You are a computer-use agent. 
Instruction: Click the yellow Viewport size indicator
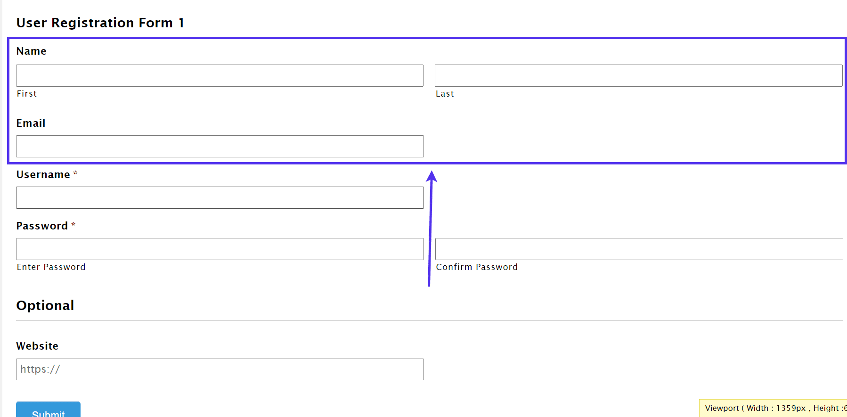[x=773, y=408]
